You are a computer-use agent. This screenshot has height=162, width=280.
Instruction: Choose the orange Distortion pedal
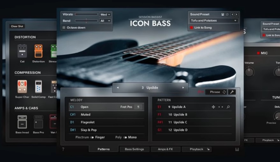coord(39,51)
